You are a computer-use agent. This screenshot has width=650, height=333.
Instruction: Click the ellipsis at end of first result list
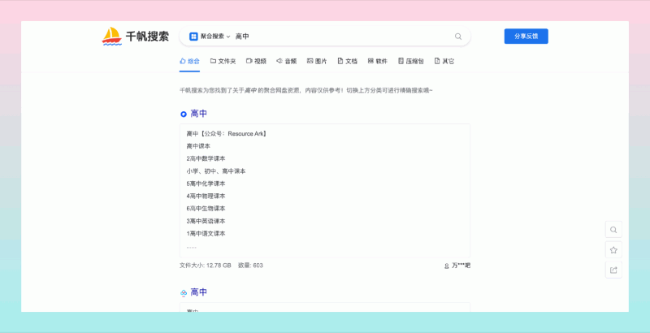tap(191, 247)
